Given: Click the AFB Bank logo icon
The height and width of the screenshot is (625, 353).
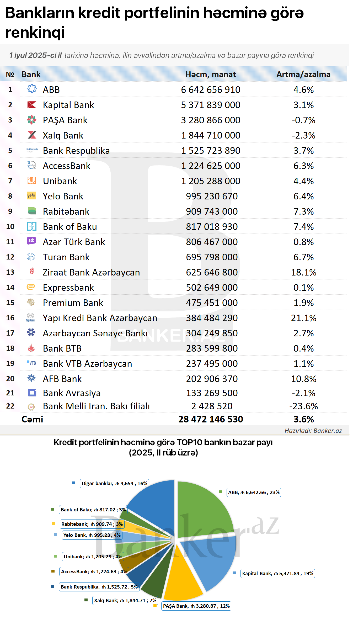Looking at the screenshot, I should tap(31, 378).
